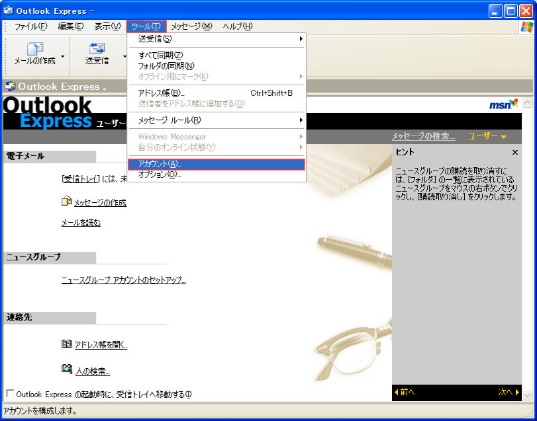Click the メールの作成 toolbar icon

(x=34, y=49)
